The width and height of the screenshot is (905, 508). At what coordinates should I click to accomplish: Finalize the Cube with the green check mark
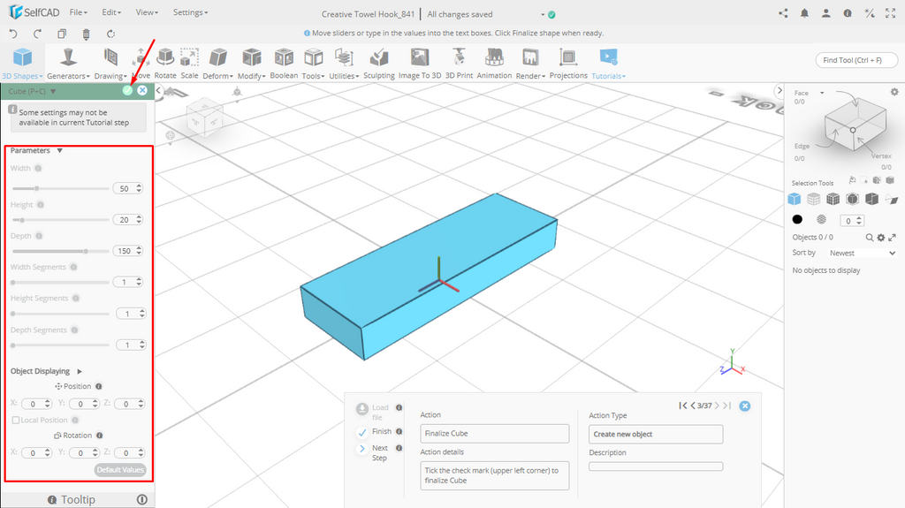pyautogui.click(x=127, y=91)
